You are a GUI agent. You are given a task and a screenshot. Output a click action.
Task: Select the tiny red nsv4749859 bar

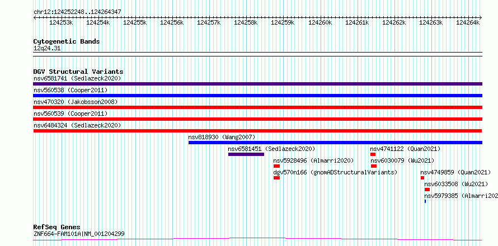(422, 178)
